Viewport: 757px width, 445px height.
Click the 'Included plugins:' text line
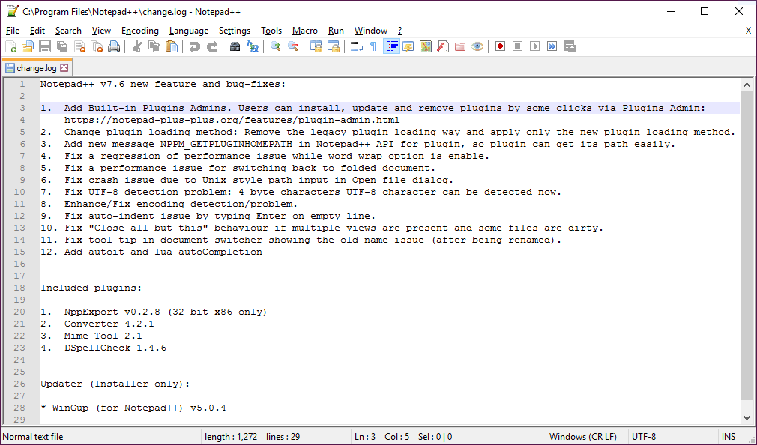point(91,288)
